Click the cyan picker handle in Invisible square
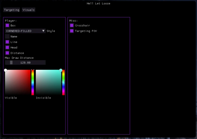This screenshot has width=197, height=139. point(61,70)
